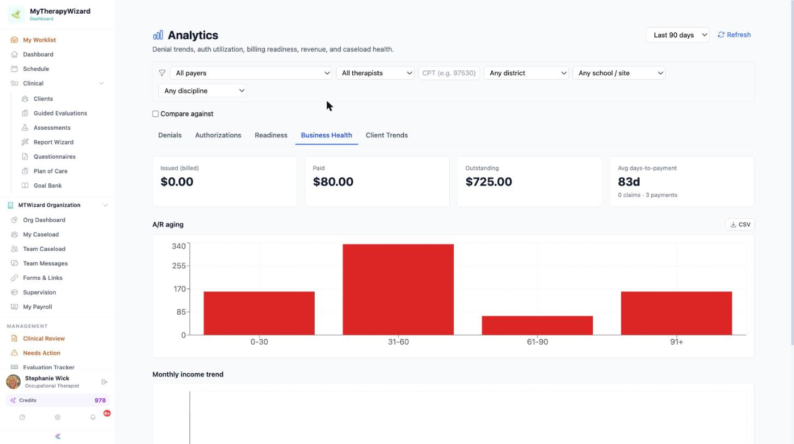Open the Report Wizard page
The height and width of the screenshot is (444, 794).
[53, 142]
